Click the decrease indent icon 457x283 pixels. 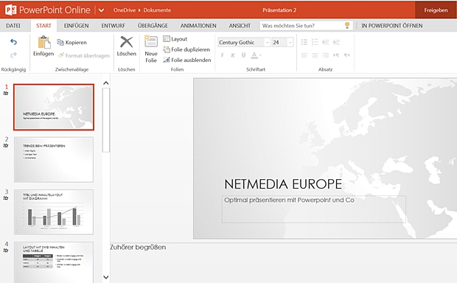[x=326, y=42]
